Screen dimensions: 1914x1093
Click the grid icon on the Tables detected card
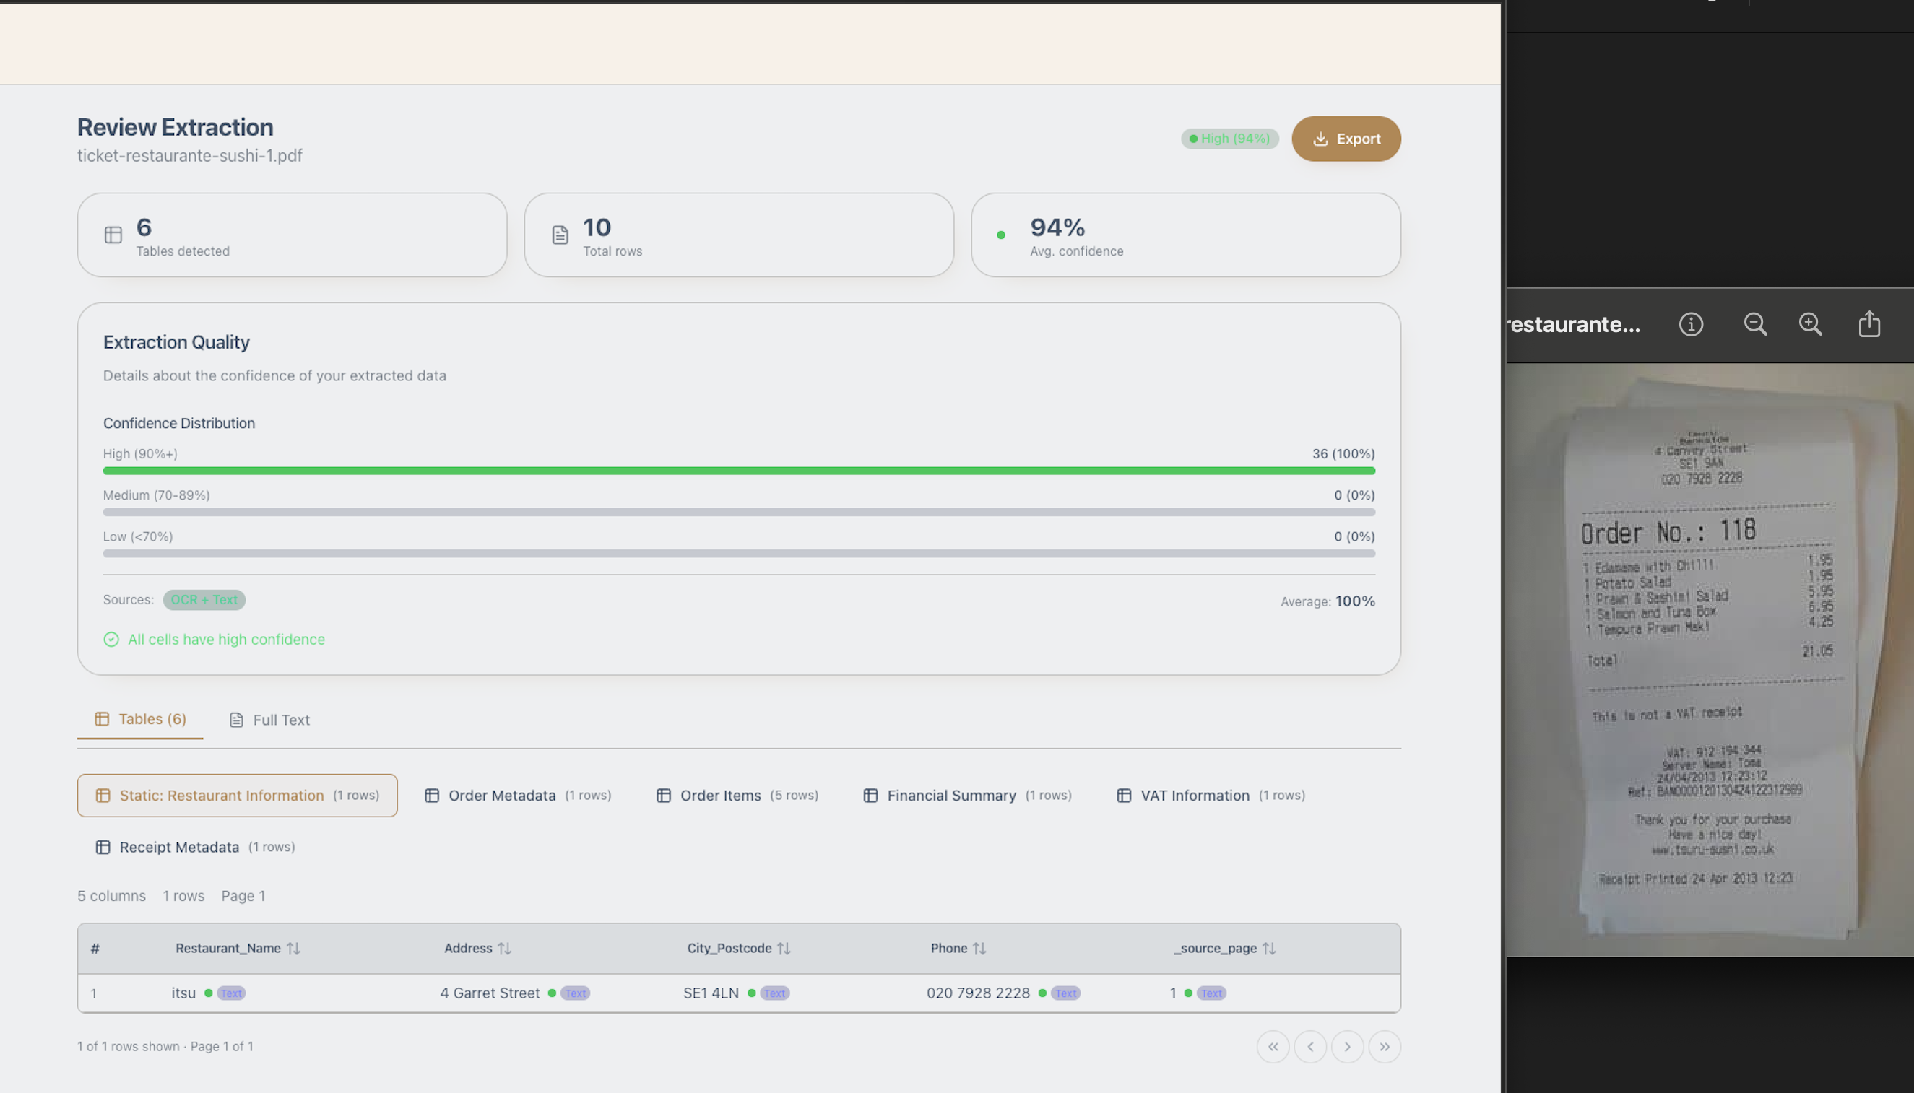point(113,234)
